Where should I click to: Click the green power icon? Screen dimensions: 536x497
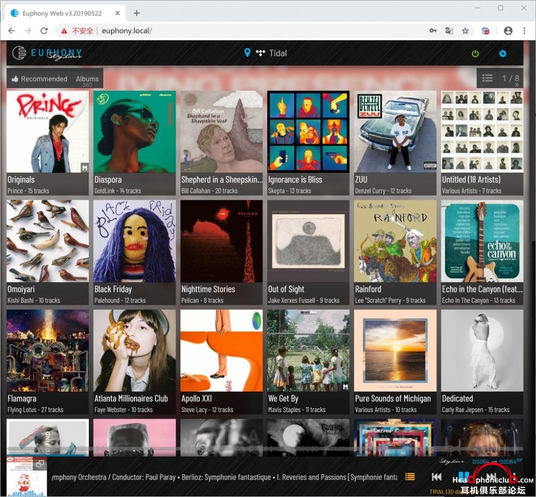[475, 54]
